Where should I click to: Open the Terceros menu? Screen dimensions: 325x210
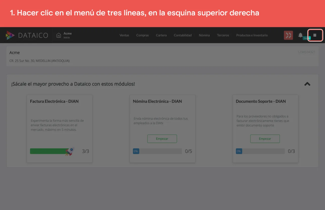point(223,35)
